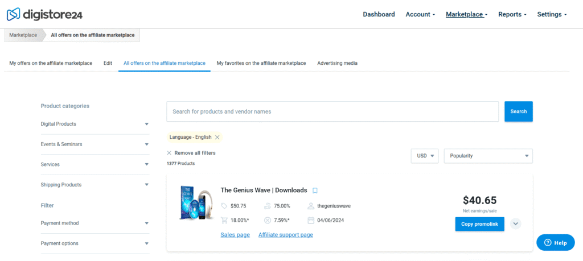The image size is (583, 261).
Task: Click the Copy promolink button
Action: pyautogui.click(x=479, y=224)
